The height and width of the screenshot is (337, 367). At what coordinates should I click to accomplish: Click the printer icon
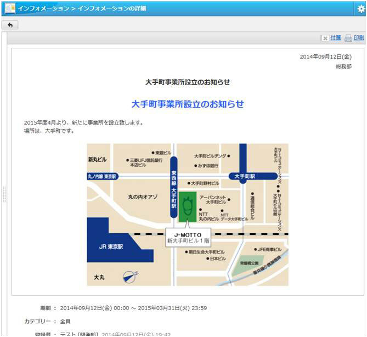click(x=348, y=38)
